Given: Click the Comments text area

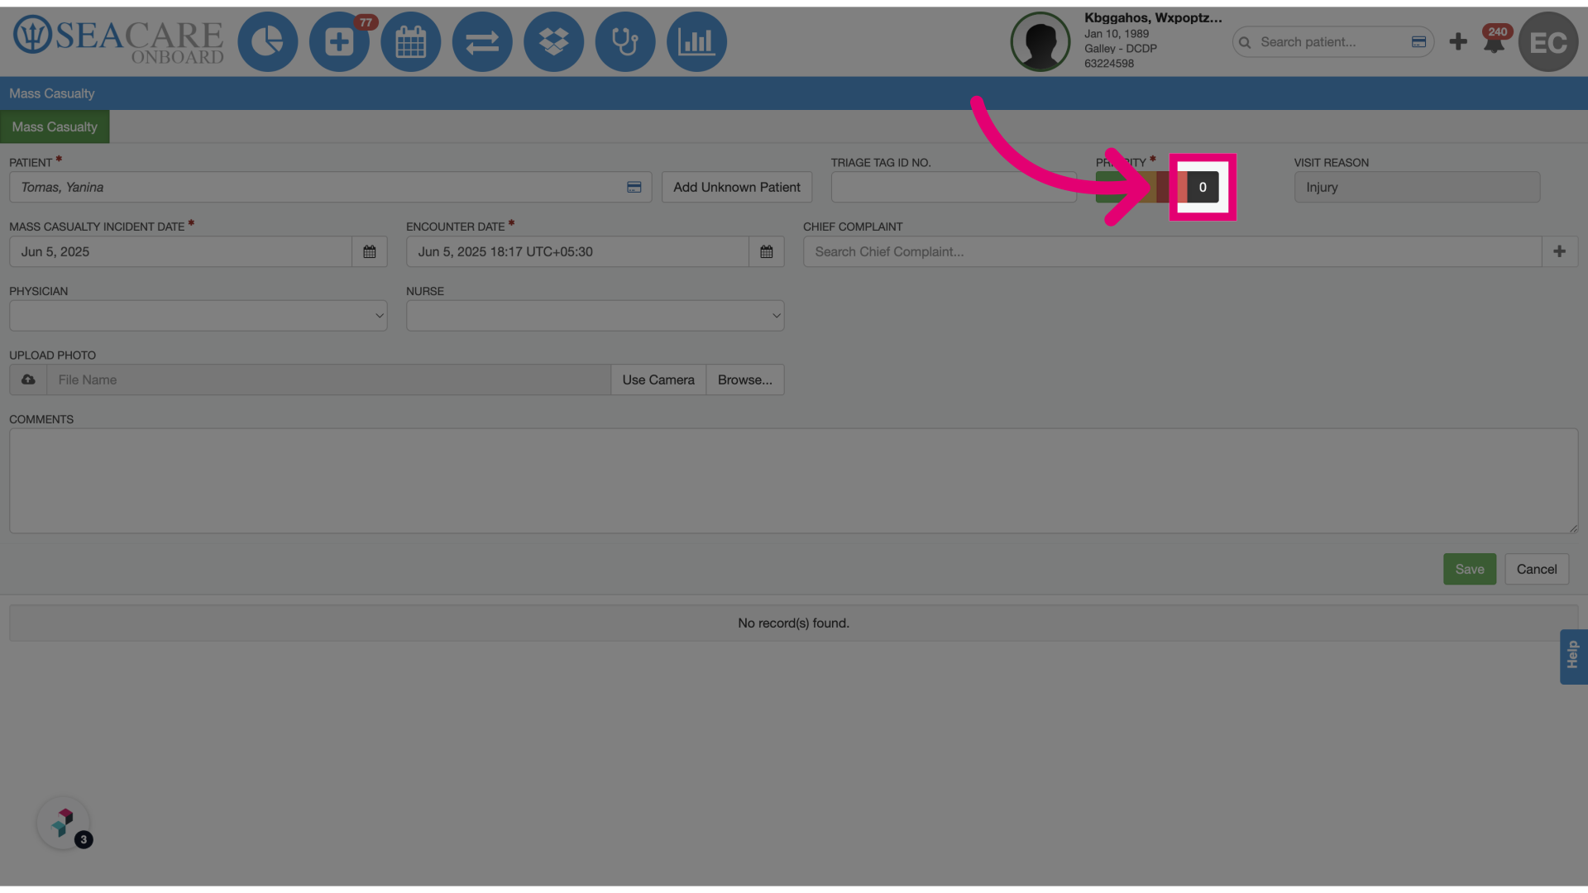Looking at the screenshot, I should [x=794, y=480].
